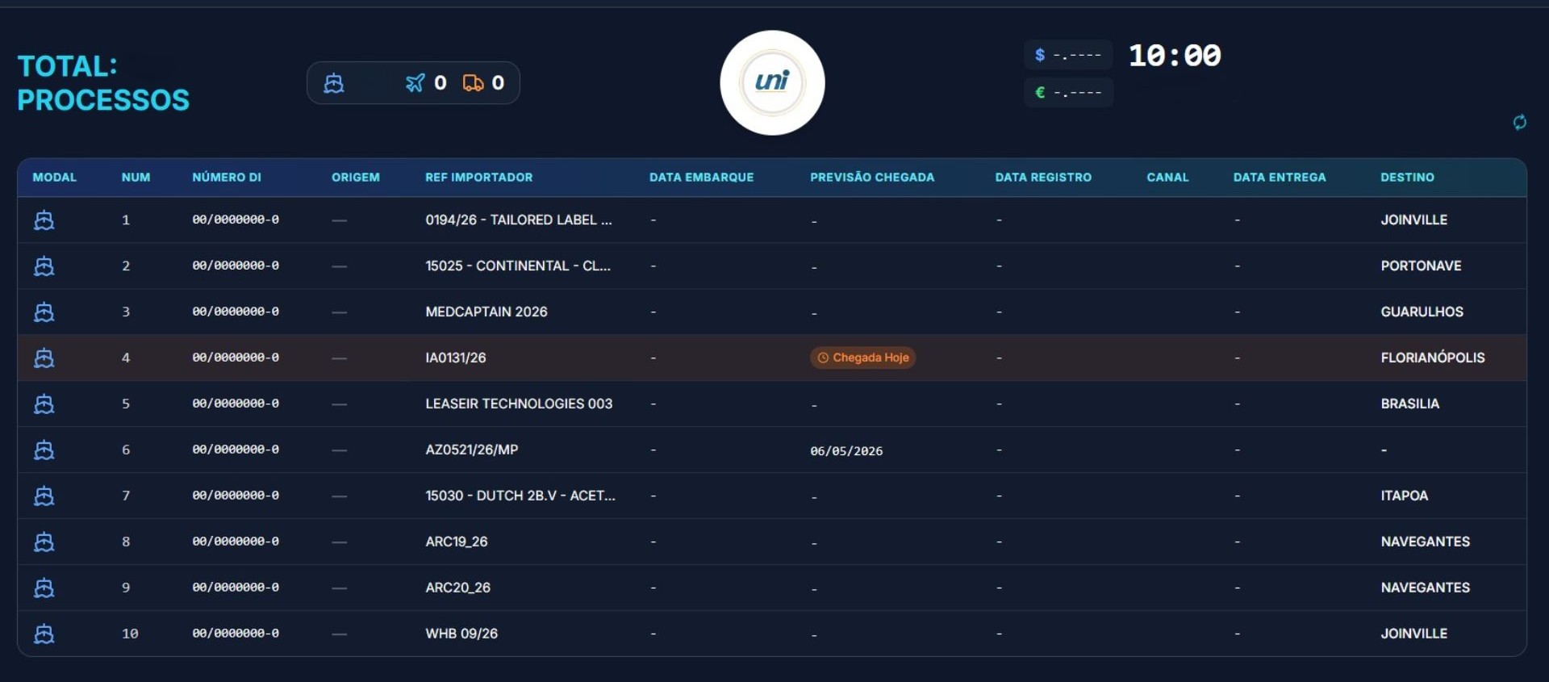Select 15025 - CONTINENTAL reference
Image resolution: width=1549 pixels, height=682 pixels.
coord(518,266)
